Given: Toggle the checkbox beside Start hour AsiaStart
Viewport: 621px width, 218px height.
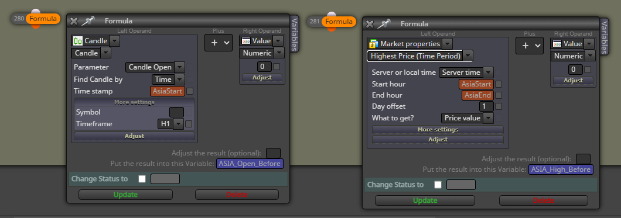Looking at the screenshot, I should [499, 84].
